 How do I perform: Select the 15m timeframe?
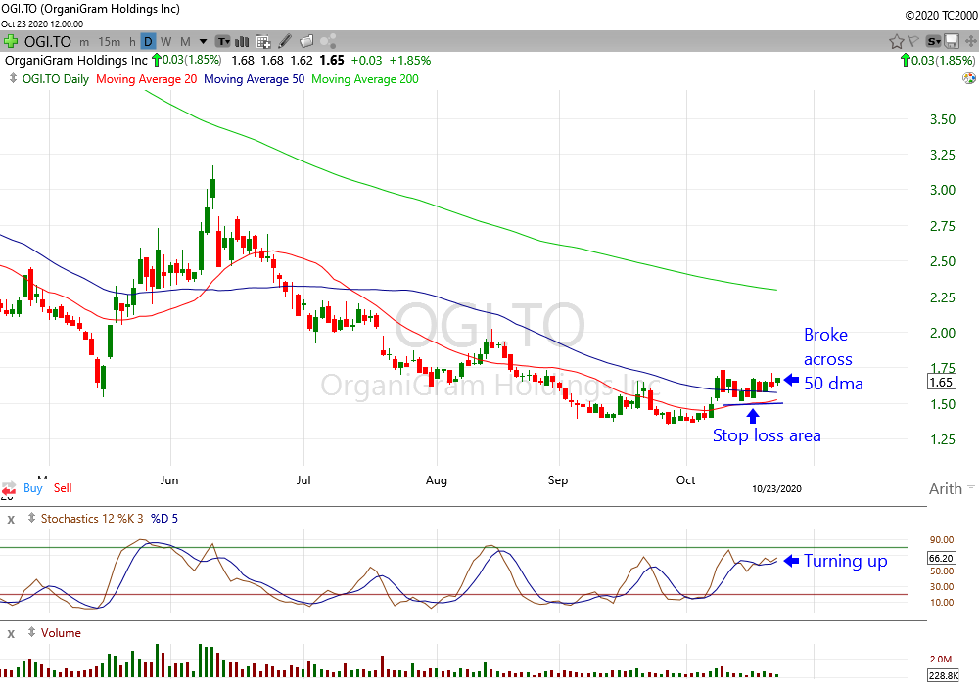point(110,42)
